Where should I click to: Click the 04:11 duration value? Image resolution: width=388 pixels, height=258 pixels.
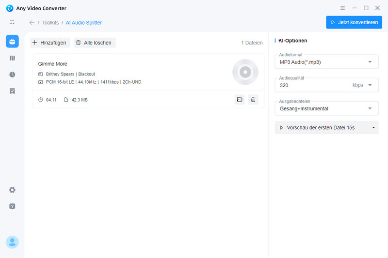pos(51,100)
